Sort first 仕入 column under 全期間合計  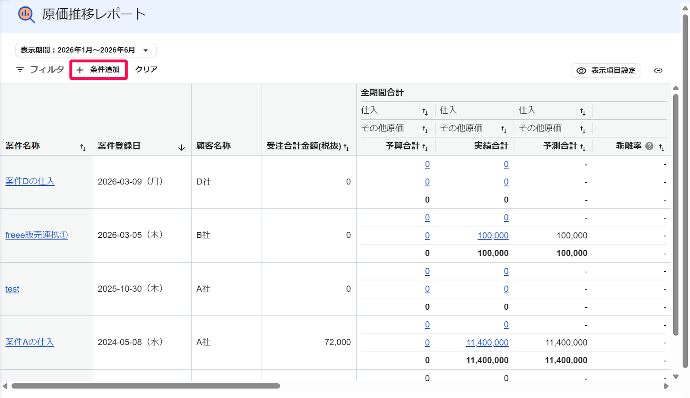click(425, 112)
